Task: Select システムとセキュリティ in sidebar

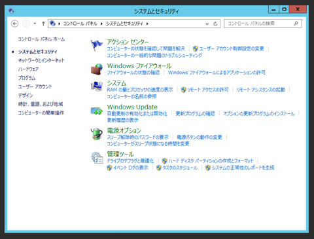Action: tap(38, 52)
